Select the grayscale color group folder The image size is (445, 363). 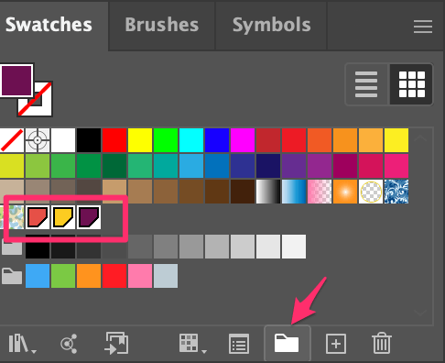tap(12, 247)
